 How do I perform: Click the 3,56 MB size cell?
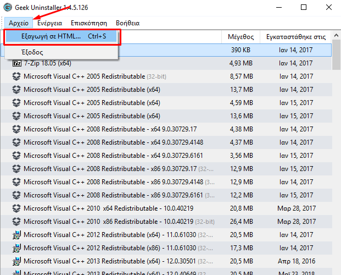[x=242, y=156]
